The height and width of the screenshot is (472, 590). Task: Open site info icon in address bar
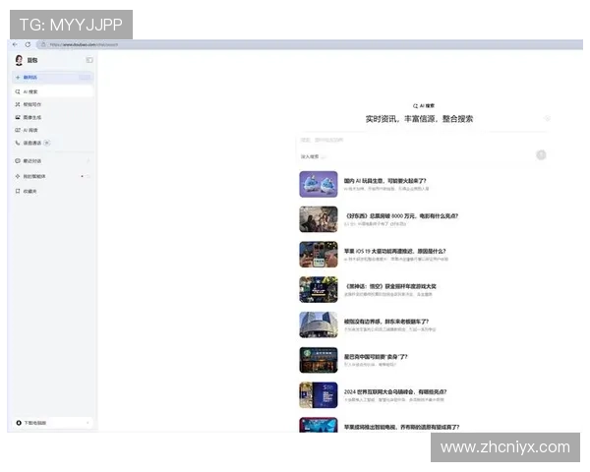(x=43, y=44)
